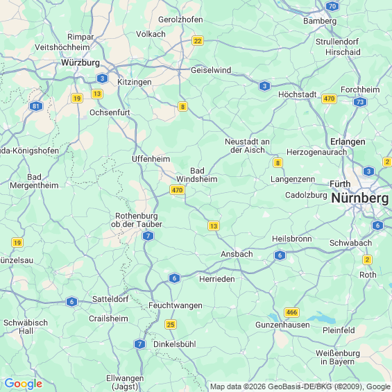The height and width of the screenshot is (392, 392).
Task: Click the Neustadt an der Aisch label
Action: (247, 146)
